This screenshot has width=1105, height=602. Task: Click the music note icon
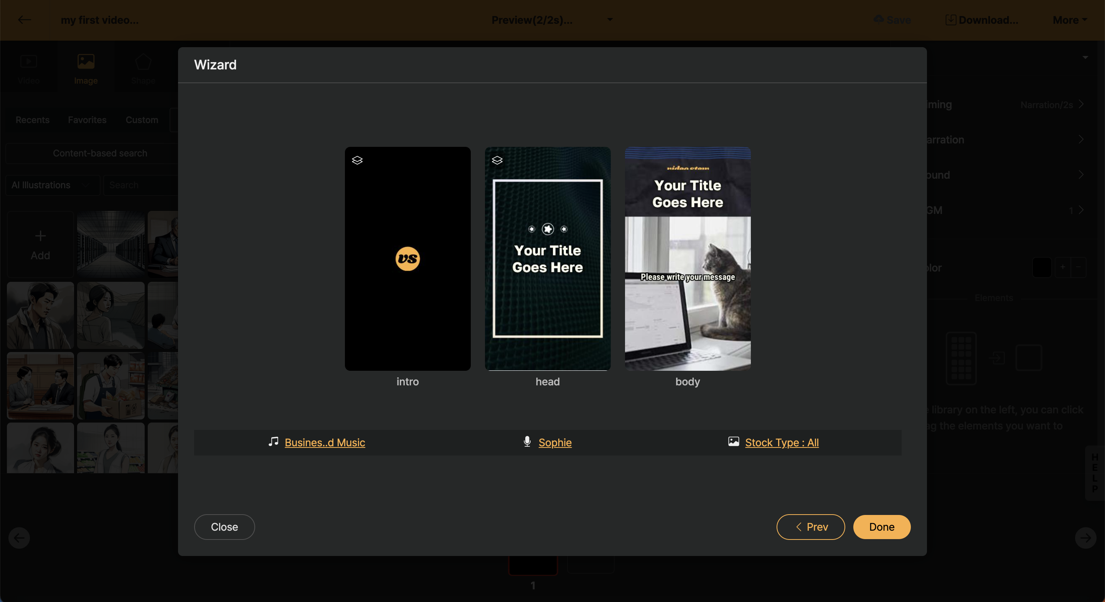coord(273,442)
